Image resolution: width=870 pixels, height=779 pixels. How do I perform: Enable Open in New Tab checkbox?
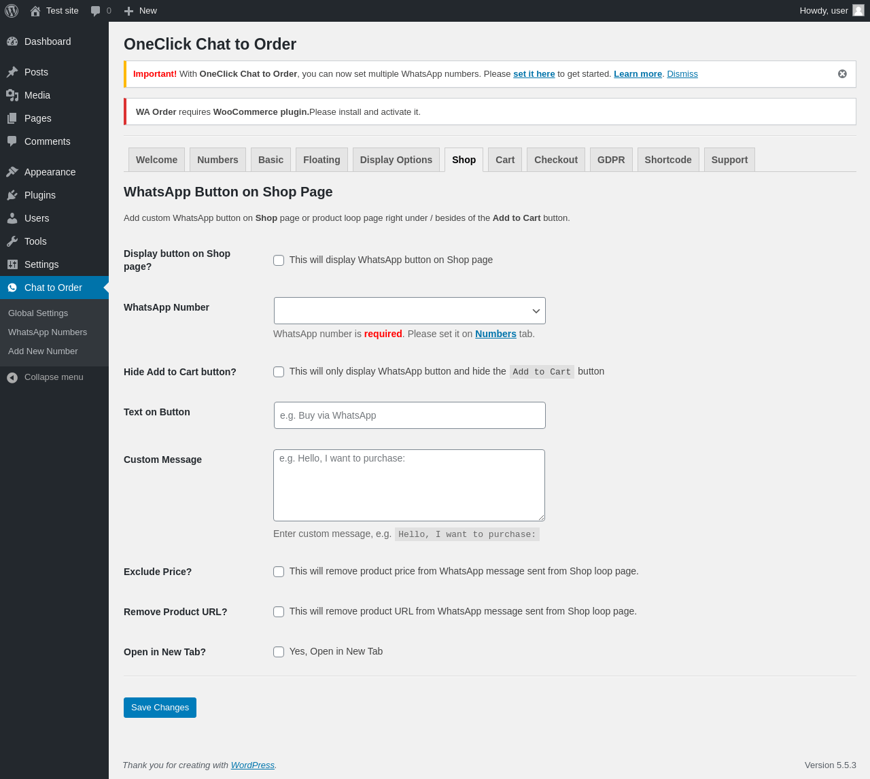tap(279, 652)
